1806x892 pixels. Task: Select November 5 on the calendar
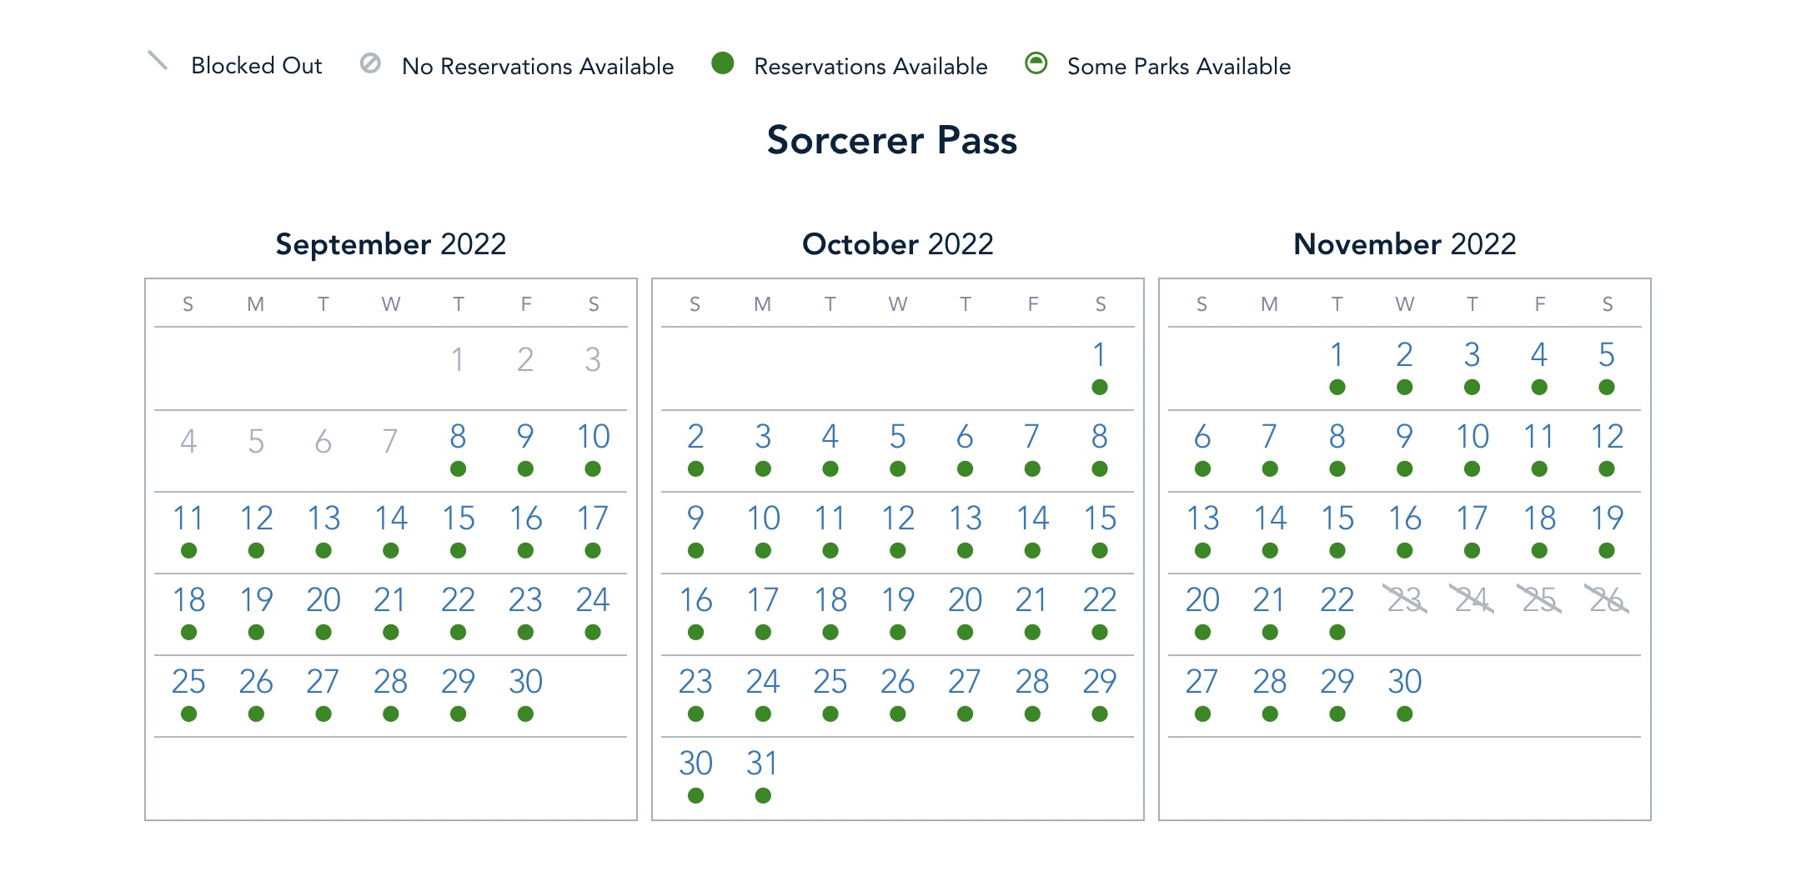click(1607, 355)
